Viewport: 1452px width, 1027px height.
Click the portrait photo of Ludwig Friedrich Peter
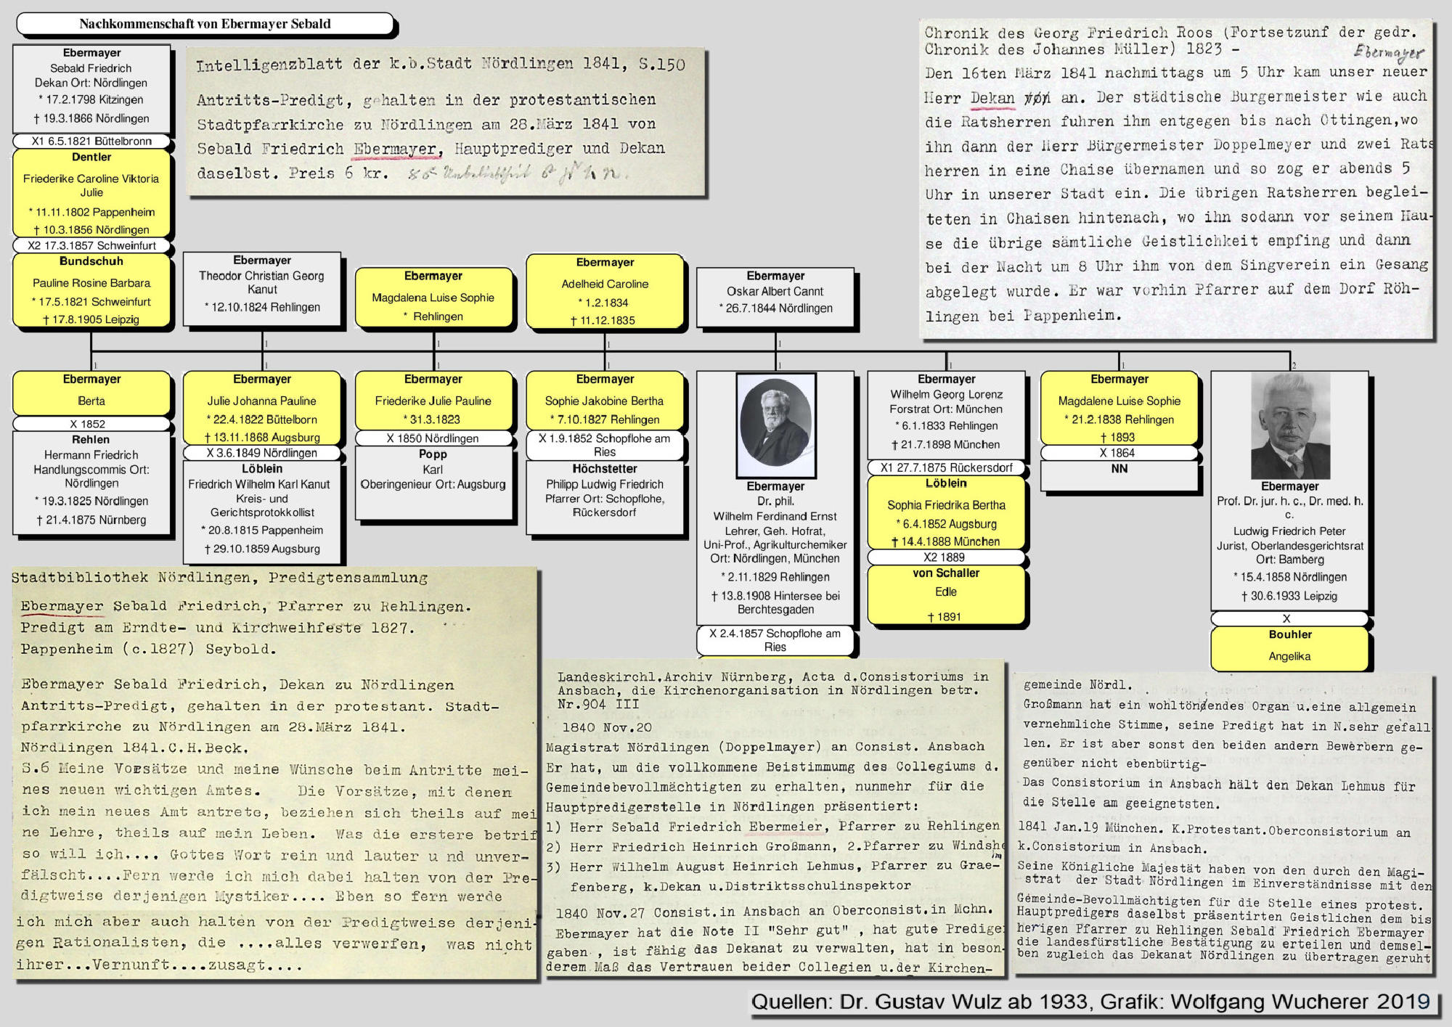click(1289, 425)
